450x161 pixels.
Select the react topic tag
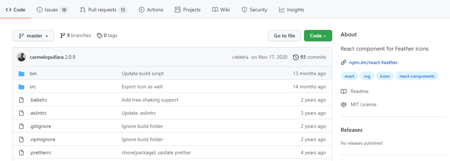[x=349, y=76]
